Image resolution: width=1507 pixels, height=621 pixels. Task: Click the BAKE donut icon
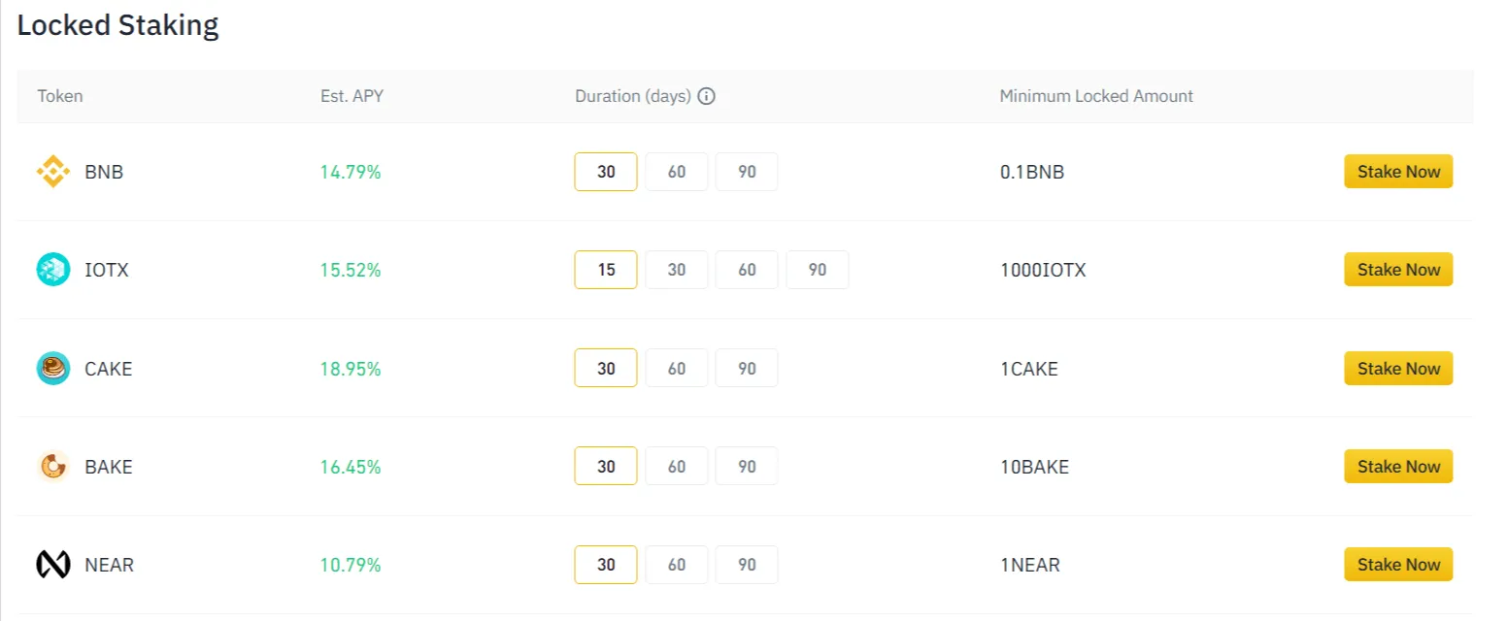[x=52, y=467]
